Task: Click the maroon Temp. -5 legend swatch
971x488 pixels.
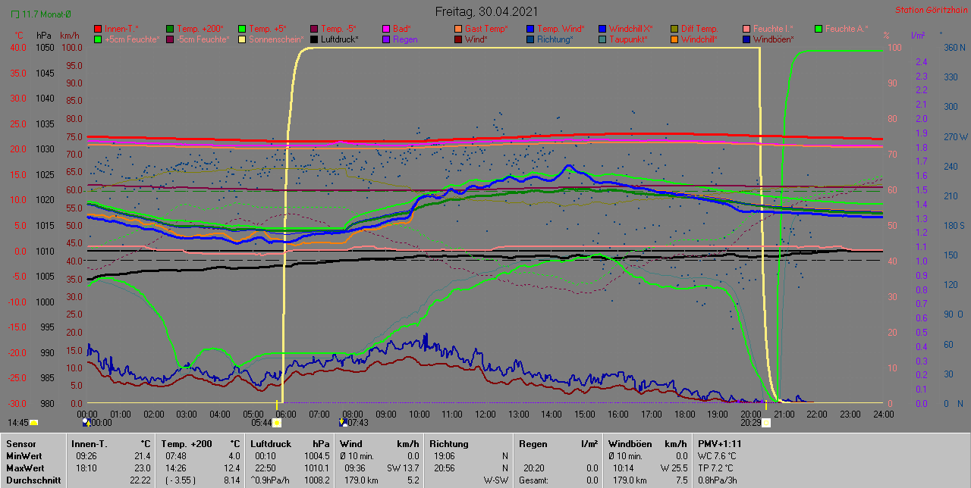Action: click(315, 29)
